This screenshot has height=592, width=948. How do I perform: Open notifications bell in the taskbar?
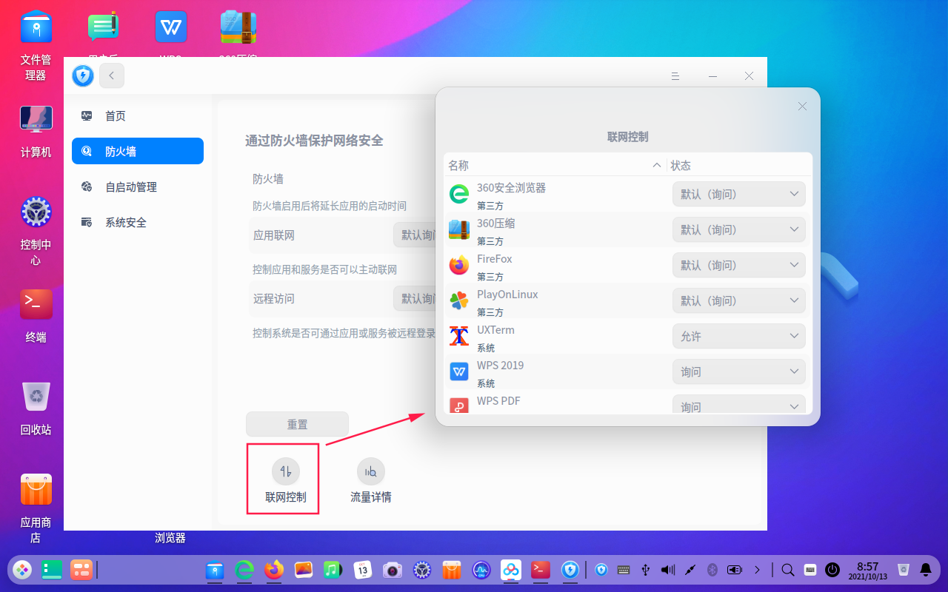click(x=926, y=570)
